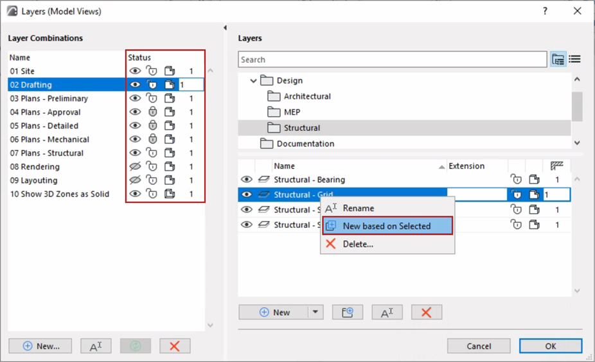This screenshot has width=595, height=362.
Task: Sort layers by Name column header
Action: 359,166
